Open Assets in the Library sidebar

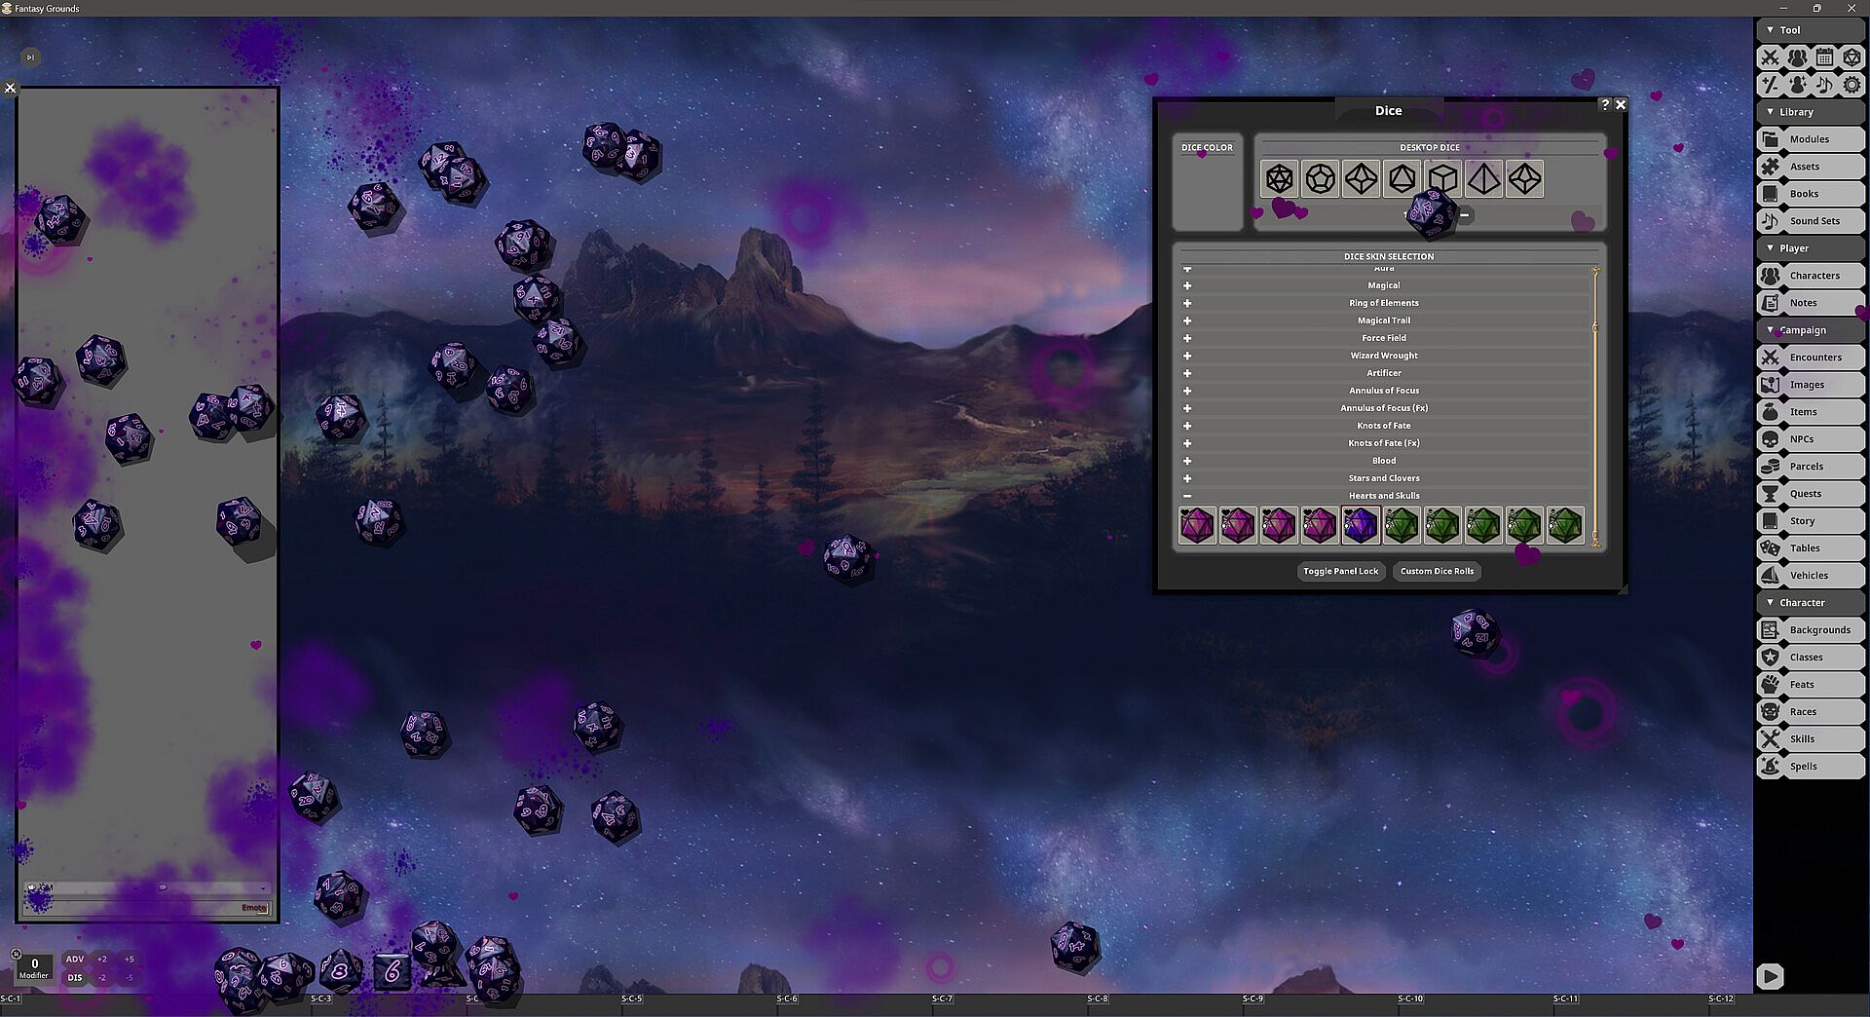1811,167
